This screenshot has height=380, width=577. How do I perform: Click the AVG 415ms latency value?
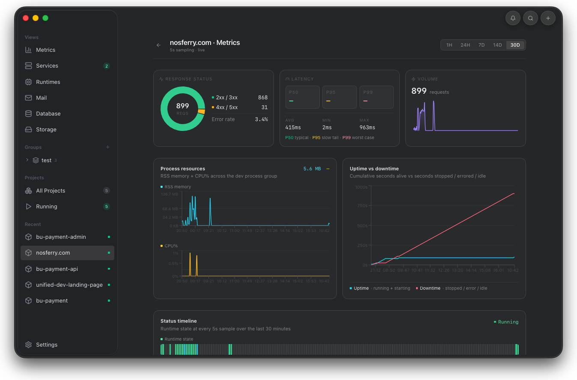(293, 128)
